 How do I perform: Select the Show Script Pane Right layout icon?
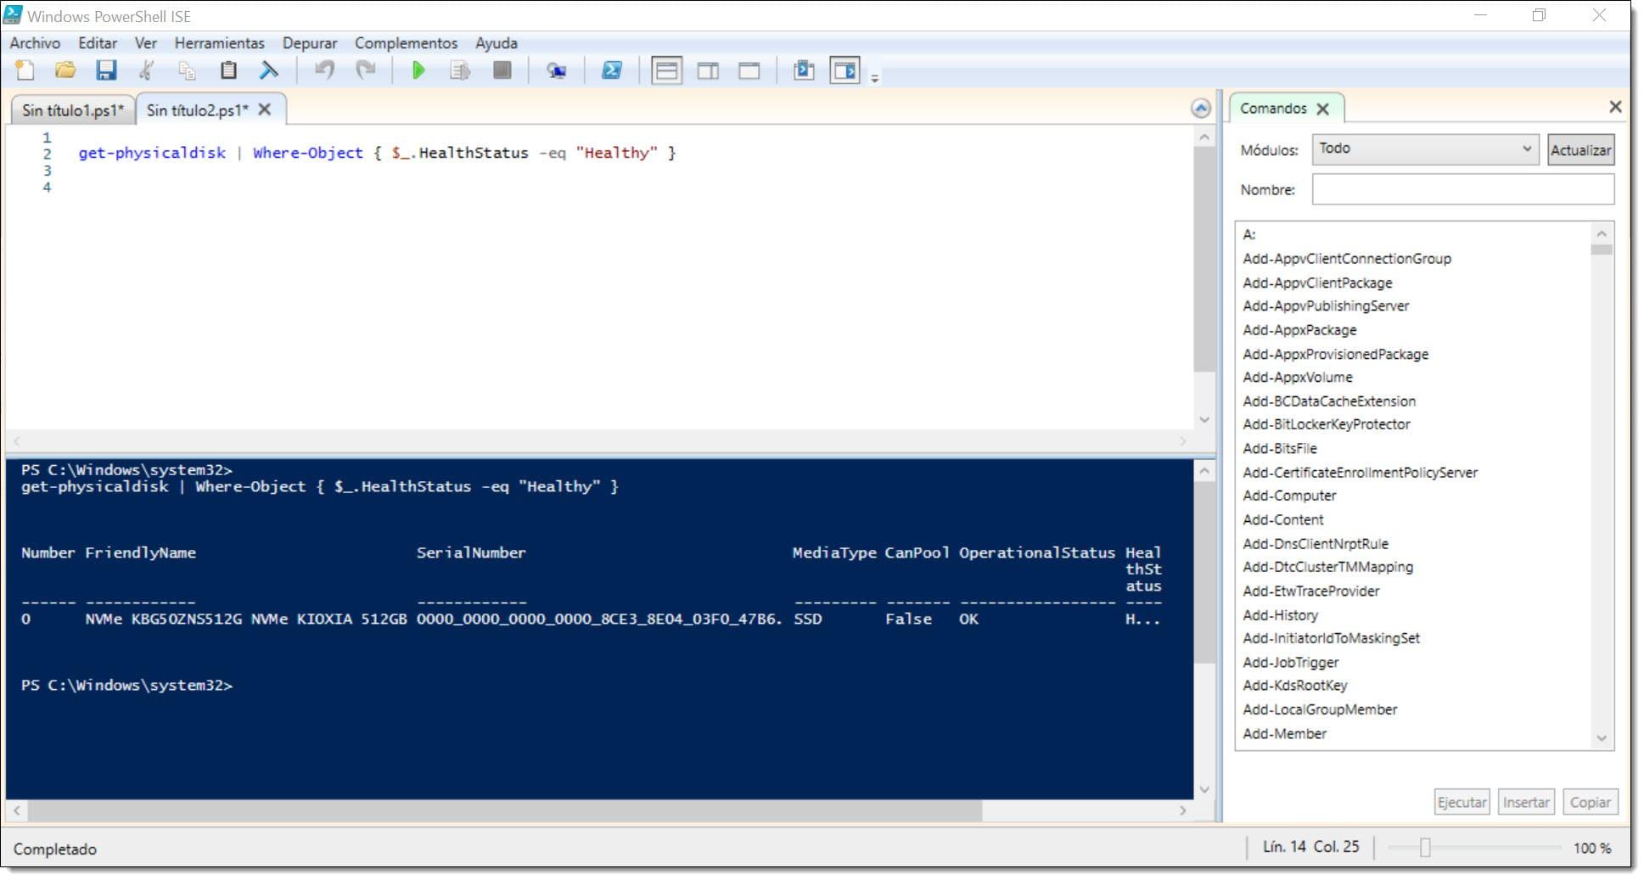707,70
